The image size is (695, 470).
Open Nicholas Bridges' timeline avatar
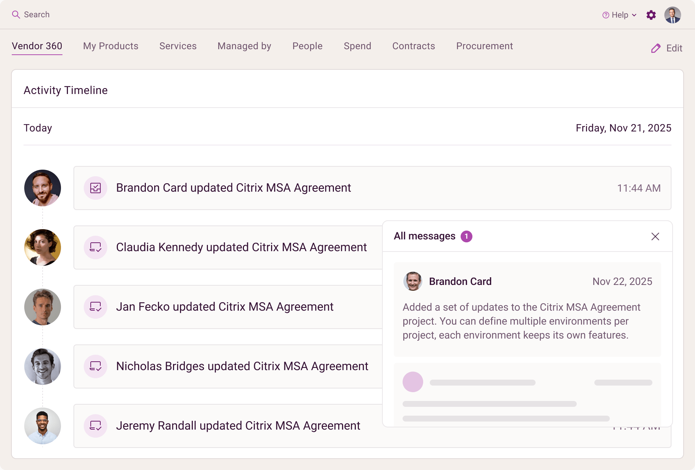(x=43, y=366)
